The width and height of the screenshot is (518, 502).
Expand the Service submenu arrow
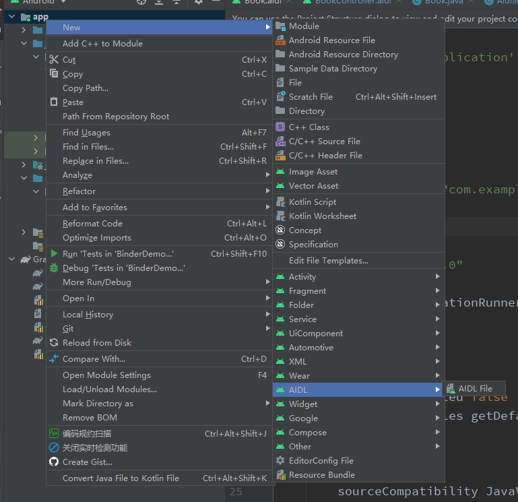click(437, 319)
